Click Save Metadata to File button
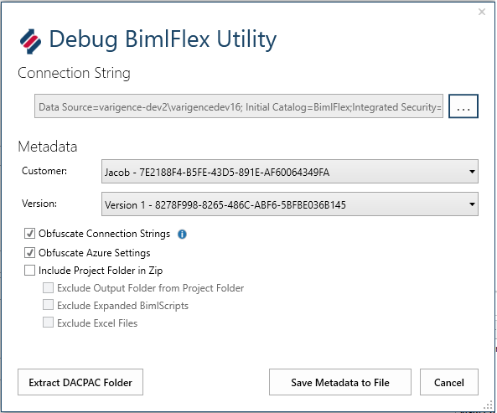 coord(340,382)
